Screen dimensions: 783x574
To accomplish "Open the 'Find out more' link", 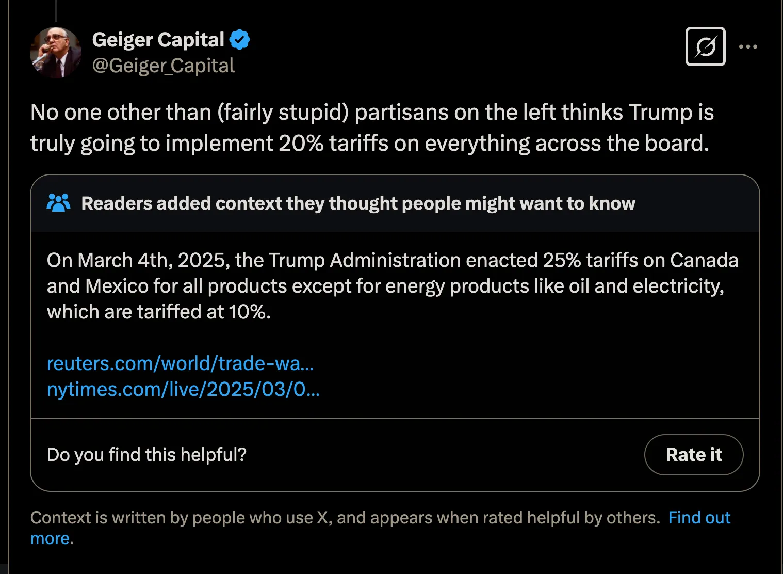I will (699, 517).
